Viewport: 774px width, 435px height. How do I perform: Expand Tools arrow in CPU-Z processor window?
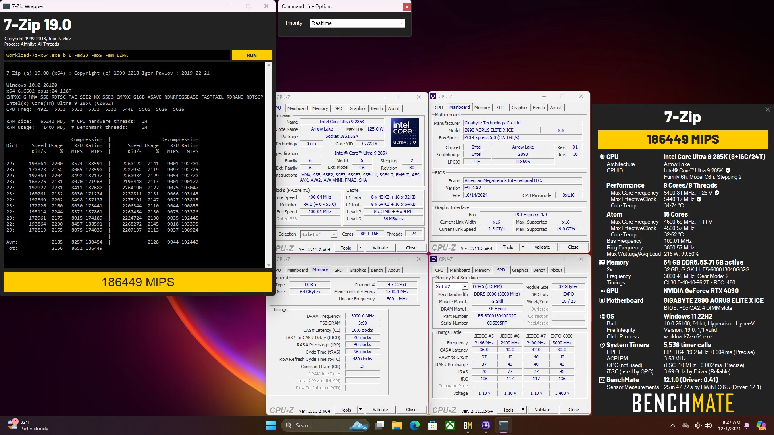361,248
